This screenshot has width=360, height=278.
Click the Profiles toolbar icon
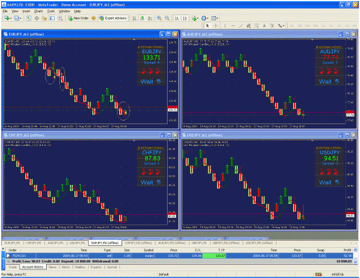click(x=16, y=18)
